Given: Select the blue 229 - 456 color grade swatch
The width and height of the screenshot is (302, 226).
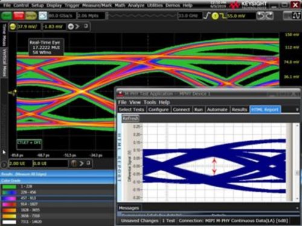Looking at the screenshot, I should pyautogui.click(x=9, y=192).
